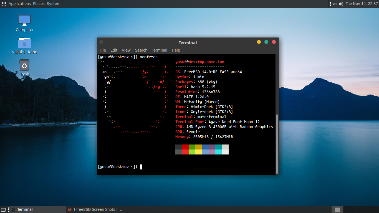Switch to the second workspace in switcher

[x=349, y=210]
